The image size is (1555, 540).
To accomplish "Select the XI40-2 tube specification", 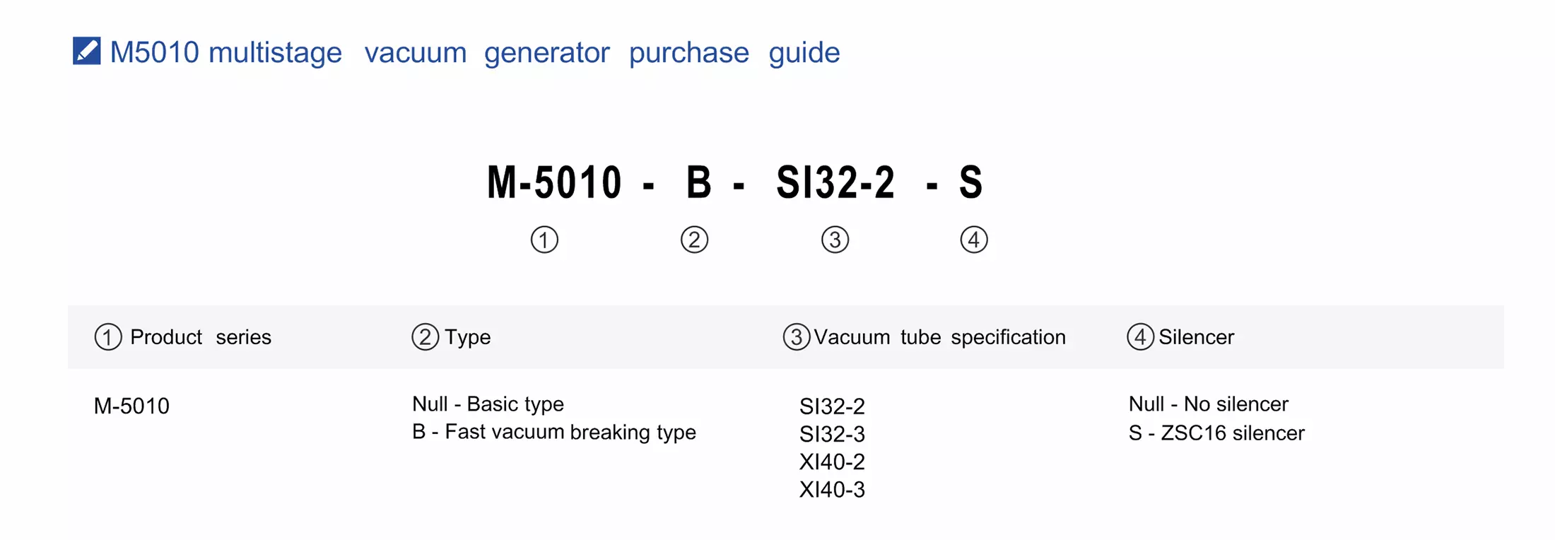I will click(x=832, y=462).
